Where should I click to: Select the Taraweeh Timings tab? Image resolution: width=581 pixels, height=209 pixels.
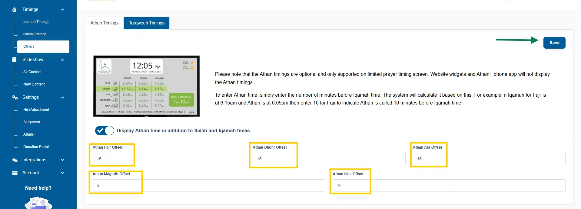(x=147, y=23)
